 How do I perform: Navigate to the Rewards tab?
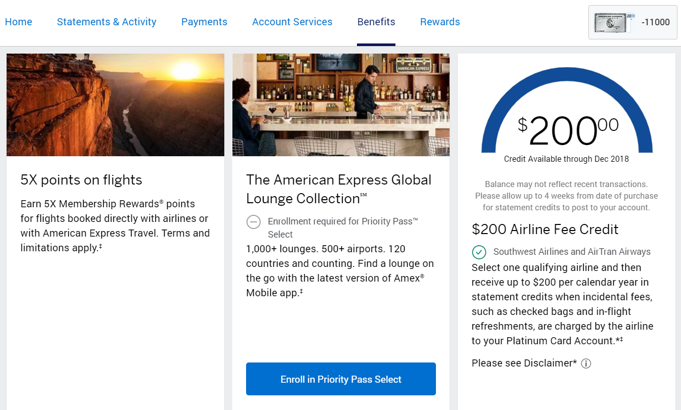[440, 22]
